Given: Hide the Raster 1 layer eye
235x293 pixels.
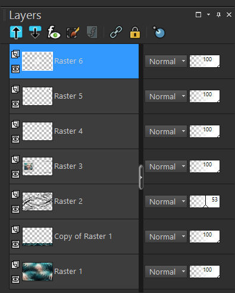Looking at the screenshot, I should point(15,279).
